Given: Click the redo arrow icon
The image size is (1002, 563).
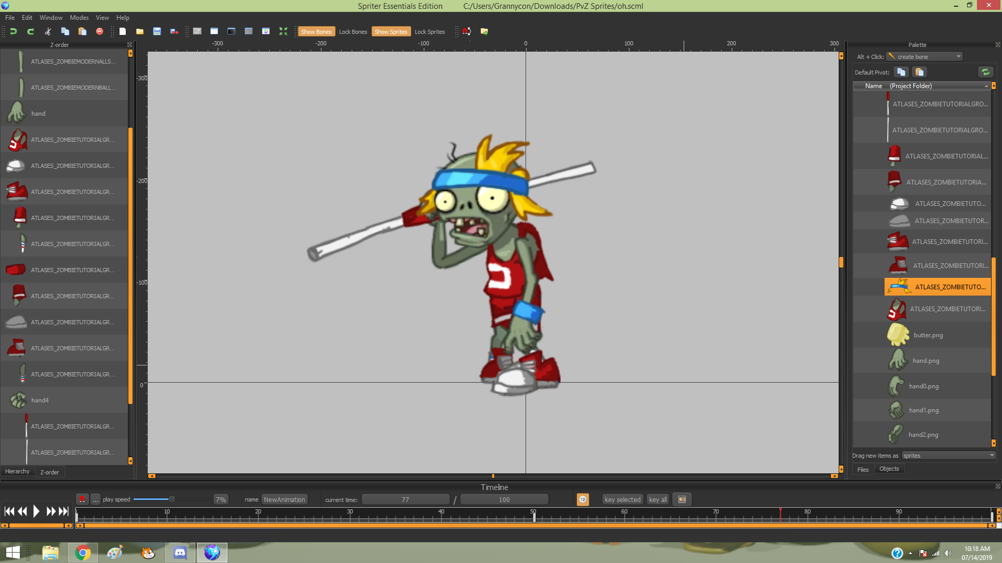Looking at the screenshot, I should [x=31, y=31].
